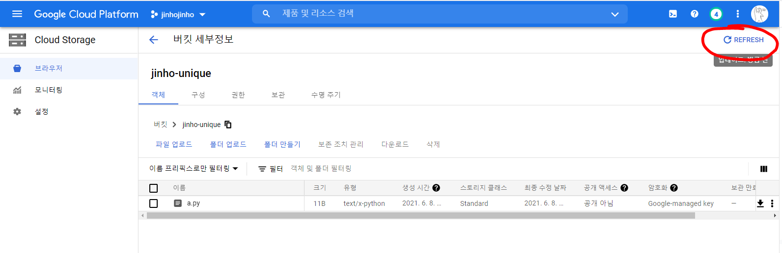Open the user account avatar

click(759, 14)
